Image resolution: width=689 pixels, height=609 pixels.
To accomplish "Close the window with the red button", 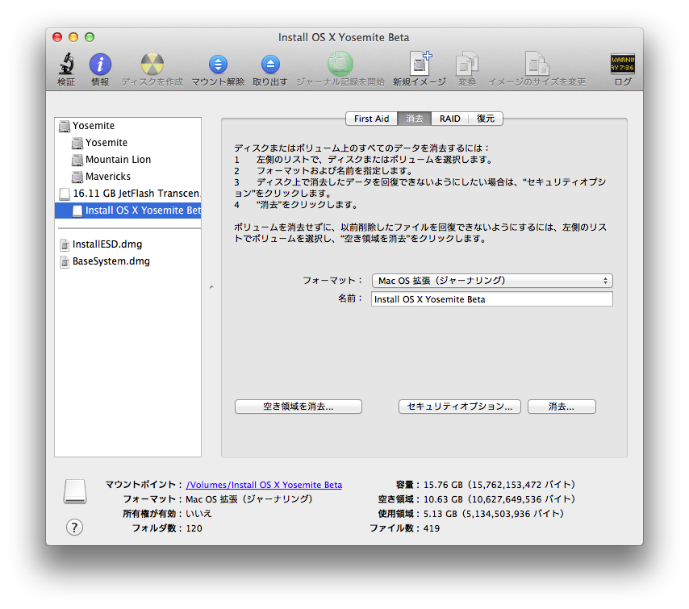I will [57, 37].
